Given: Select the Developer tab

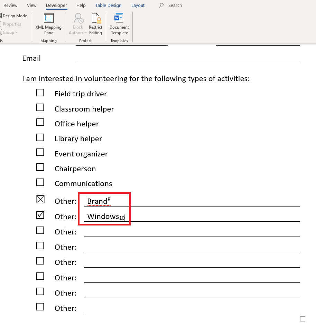Looking at the screenshot, I should [57, 6].
